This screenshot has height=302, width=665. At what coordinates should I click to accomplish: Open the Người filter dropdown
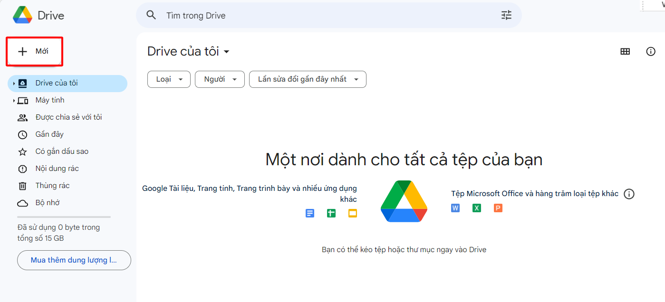coord(220,79)
